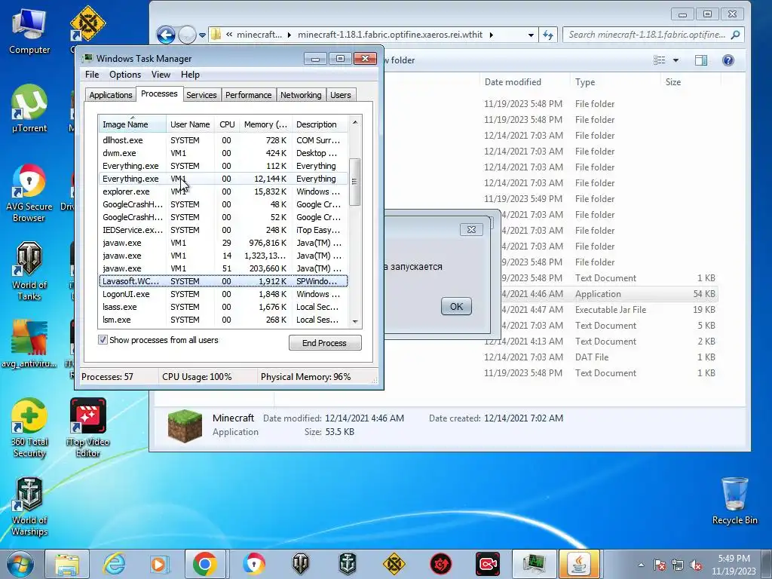Launch Internet Explorer from the taskbar

[115, 564]
